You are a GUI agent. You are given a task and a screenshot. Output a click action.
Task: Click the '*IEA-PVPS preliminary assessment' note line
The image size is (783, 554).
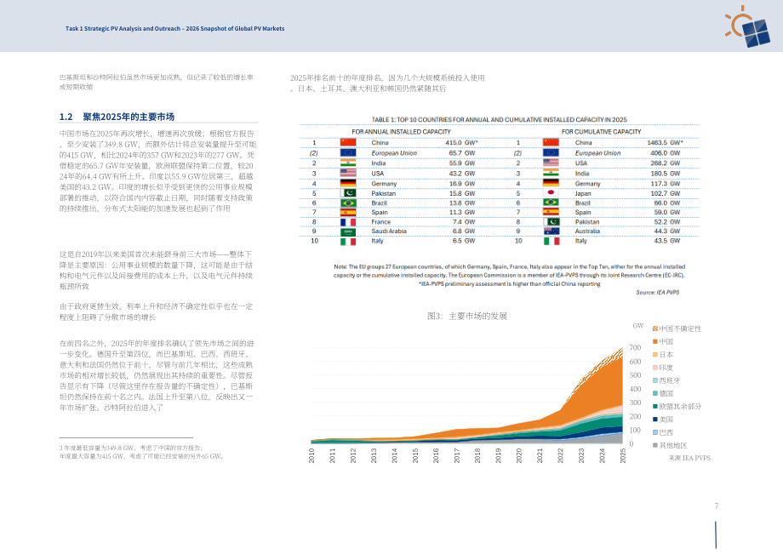pos(509,284)
